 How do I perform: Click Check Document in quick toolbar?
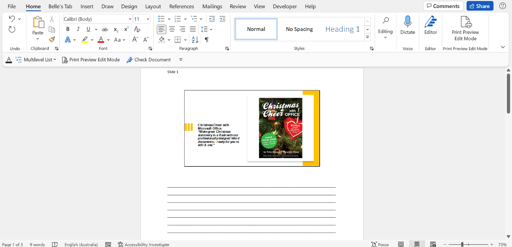(x=149, y=60)
